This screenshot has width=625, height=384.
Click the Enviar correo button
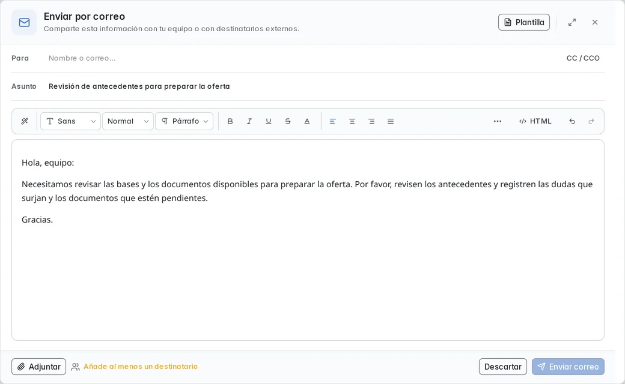click(568, 367)
